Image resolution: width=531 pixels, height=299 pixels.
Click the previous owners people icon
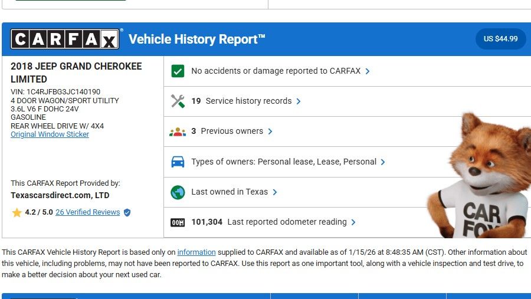(x=178, y=132)
